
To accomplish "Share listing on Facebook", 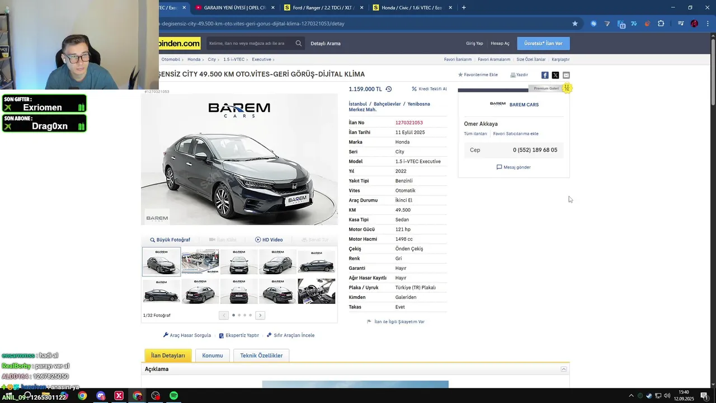I will (545, 75).
